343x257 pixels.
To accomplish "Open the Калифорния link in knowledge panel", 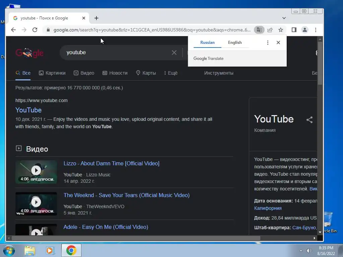I will [x=268, y=208].
